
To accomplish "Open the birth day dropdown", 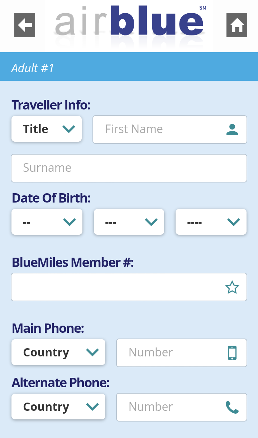I will [x=47, y=222].
